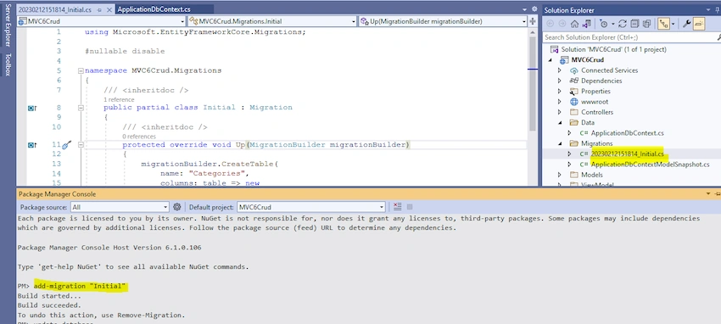Viewport: 721px width, 324px height.
Task: Click editor settings gear above the scrollbar
Action: coord(534,9)
